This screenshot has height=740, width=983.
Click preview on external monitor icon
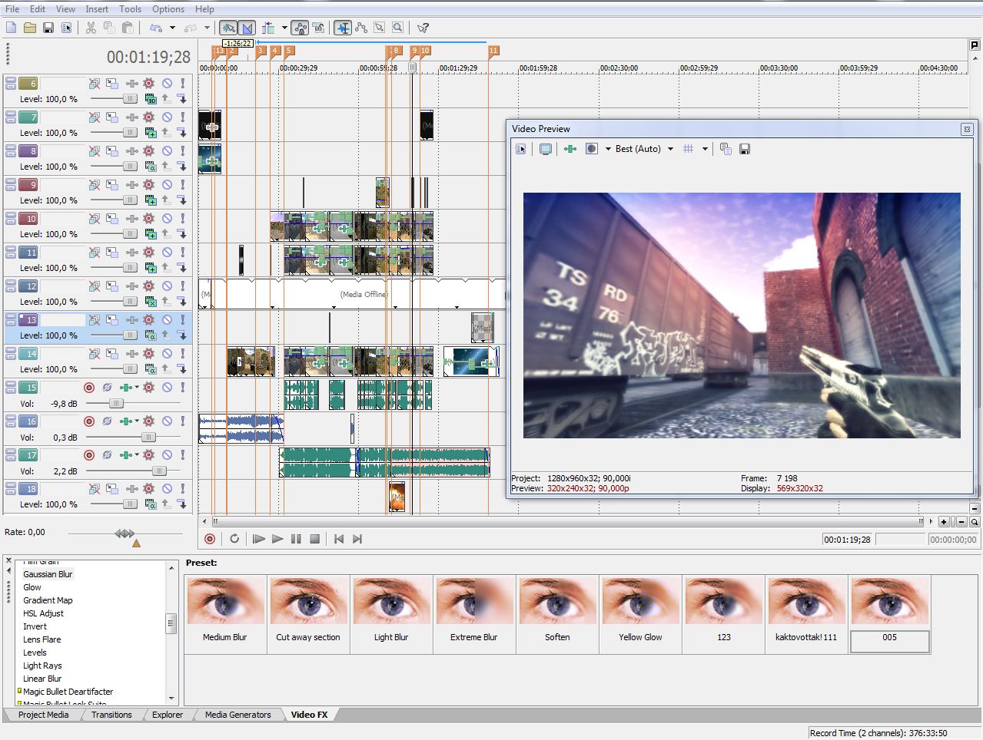coord(546,149)
